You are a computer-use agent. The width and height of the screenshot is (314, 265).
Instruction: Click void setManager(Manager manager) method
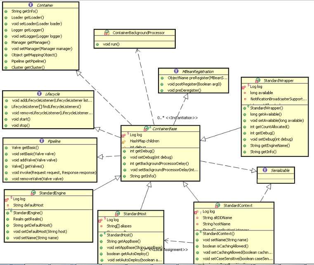[x=42, y=49]
